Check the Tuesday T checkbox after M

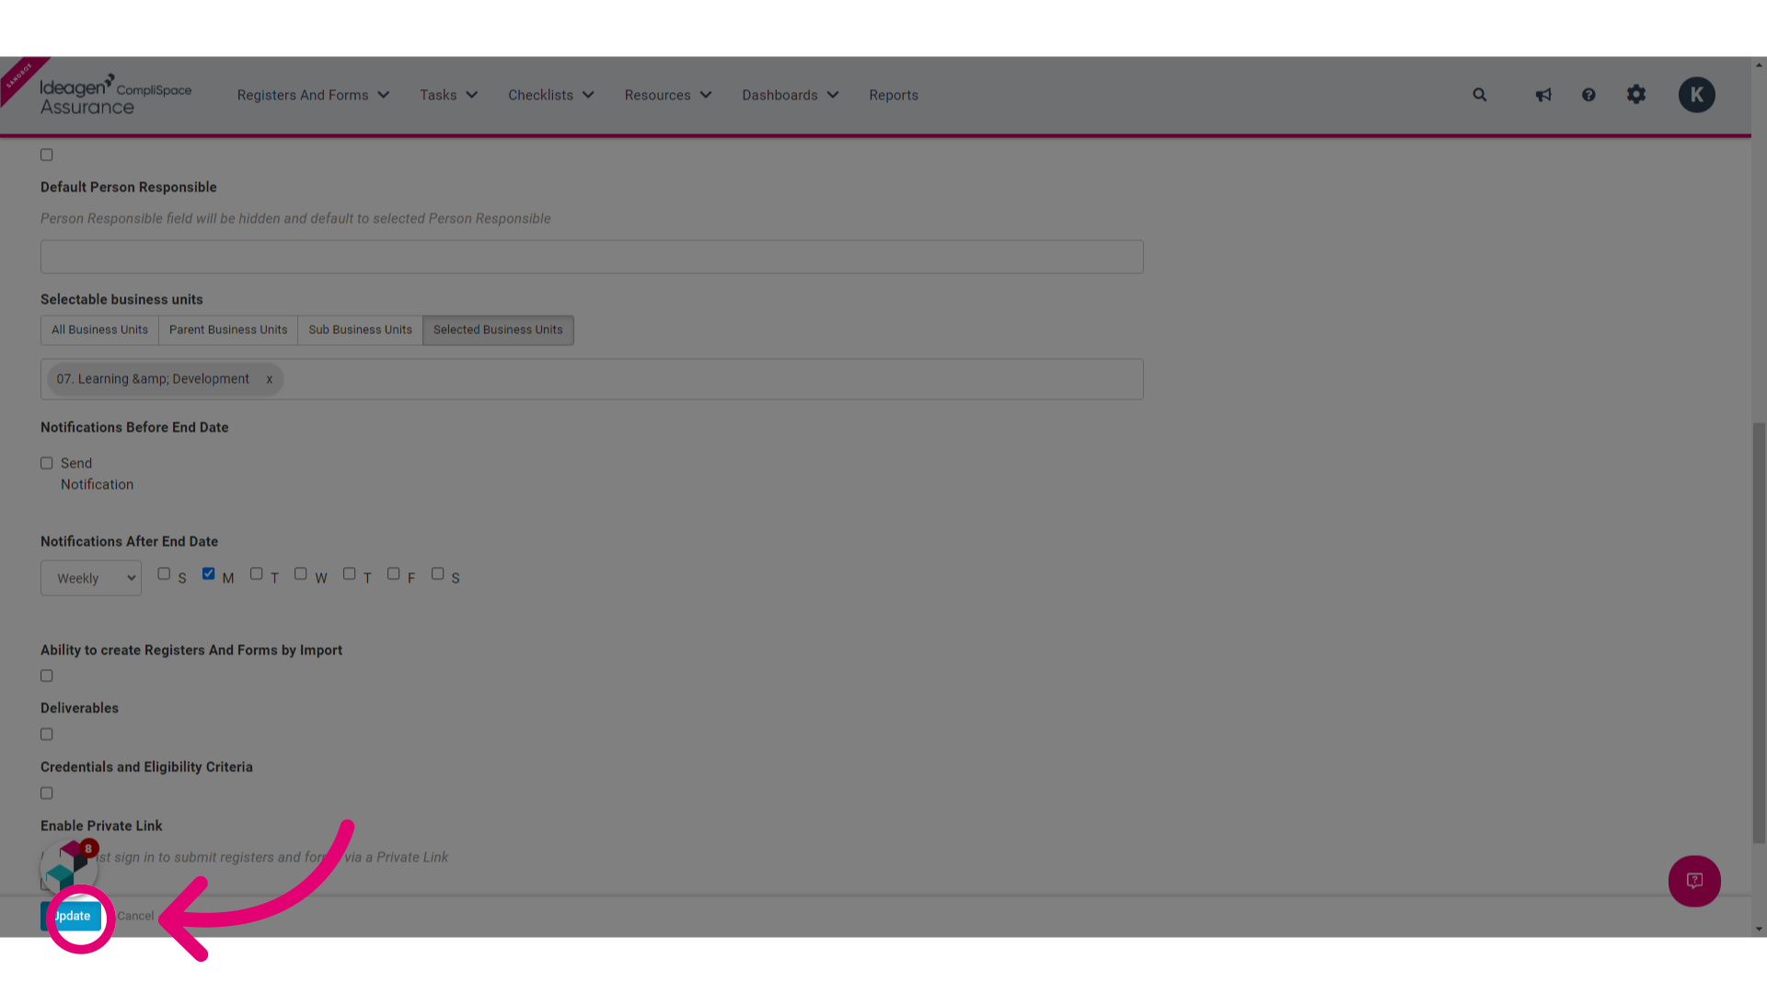256,573
